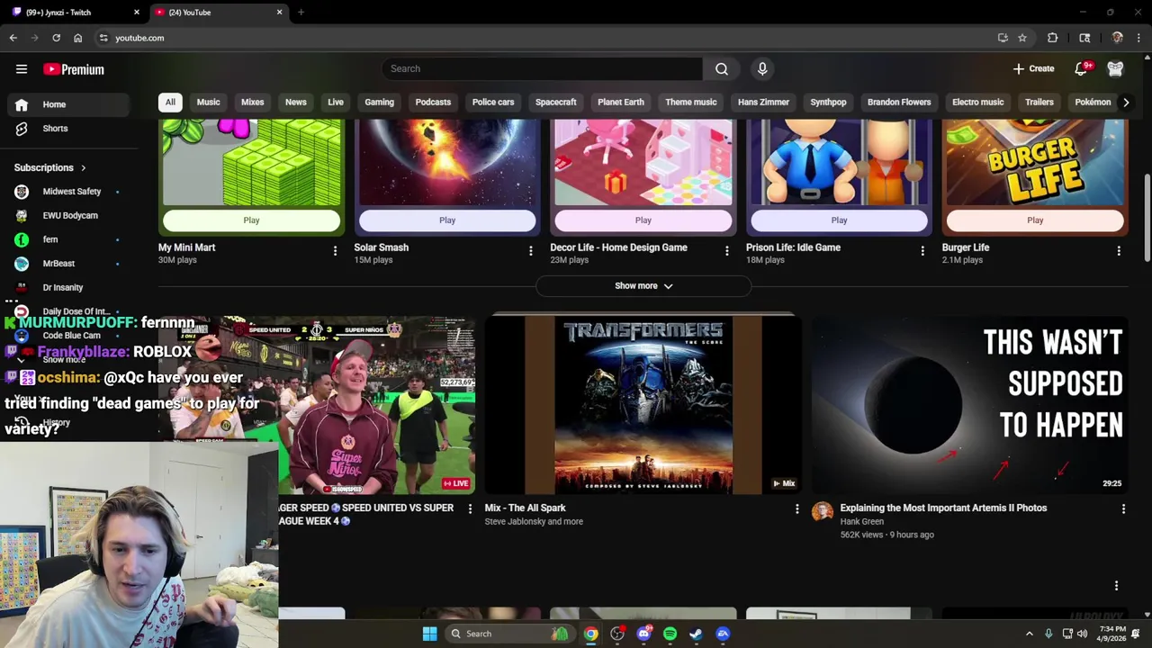1152x648 pixels.
Task: Open the YouTube account avatar menu
Action: [1115, 68]
